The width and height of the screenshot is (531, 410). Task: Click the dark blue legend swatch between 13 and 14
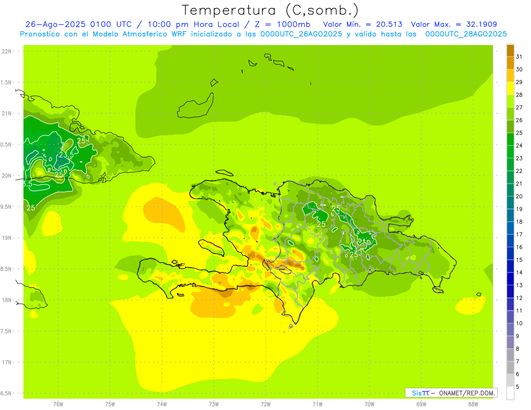point(510,279)
